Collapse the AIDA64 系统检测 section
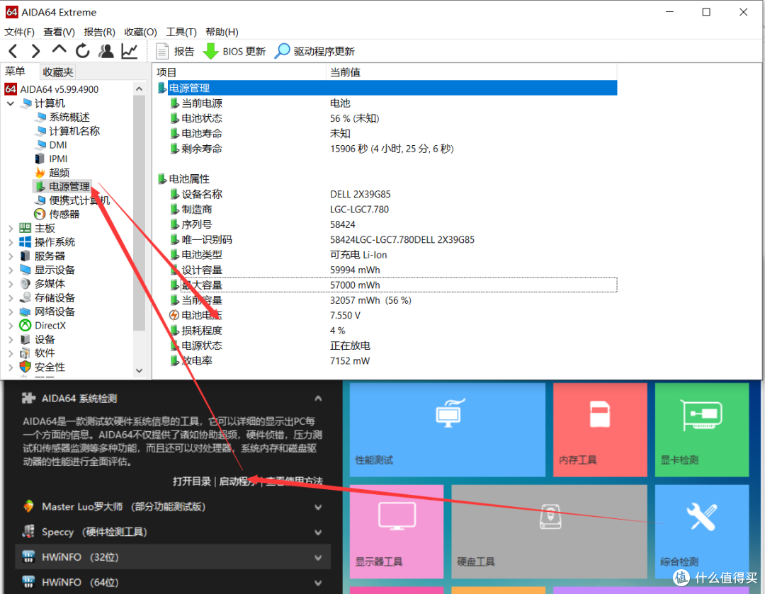This screenshot has height=594, width=765. point(318,399)
